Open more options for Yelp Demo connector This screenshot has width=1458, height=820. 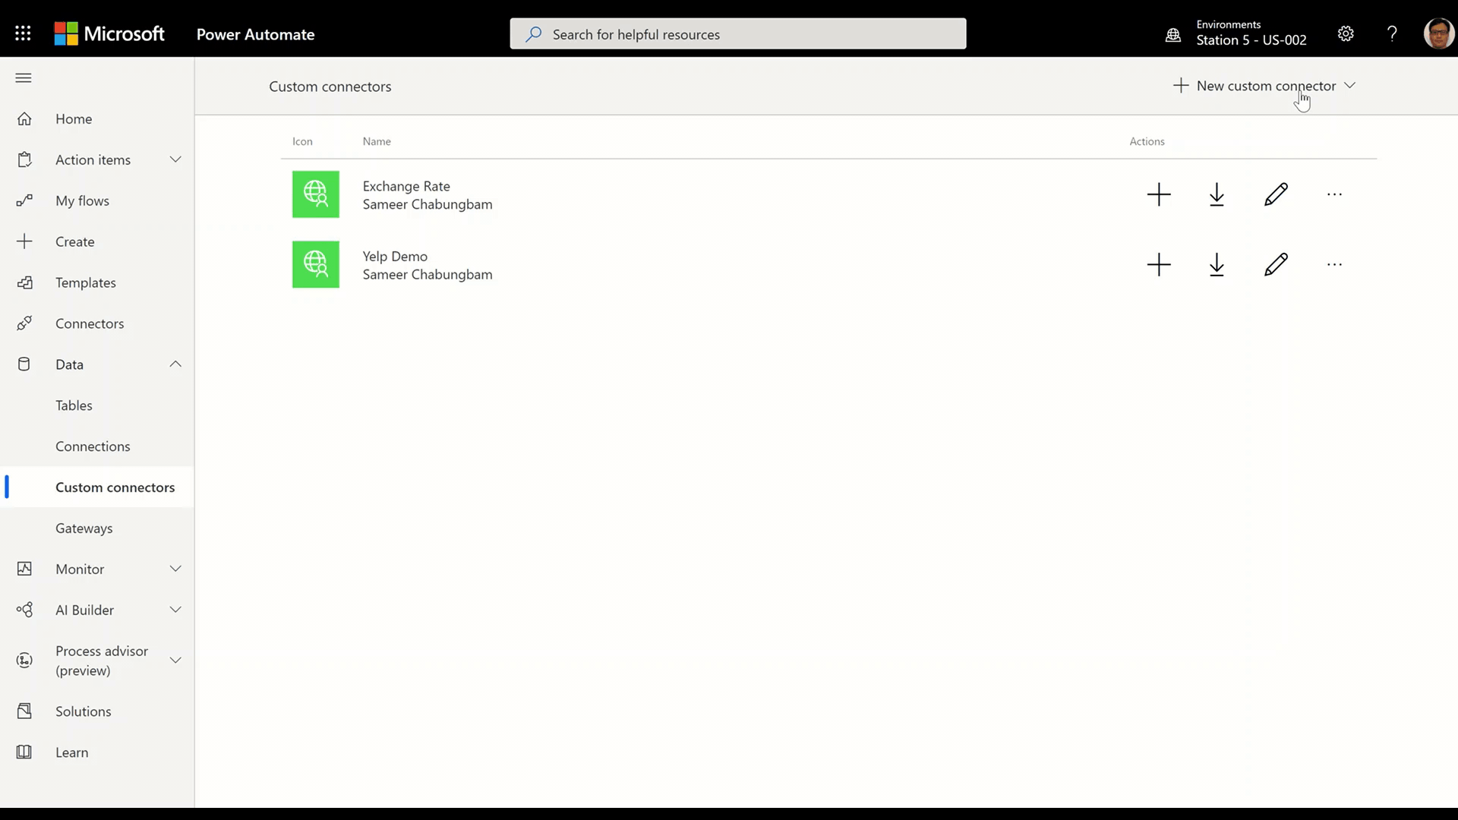1334,264
